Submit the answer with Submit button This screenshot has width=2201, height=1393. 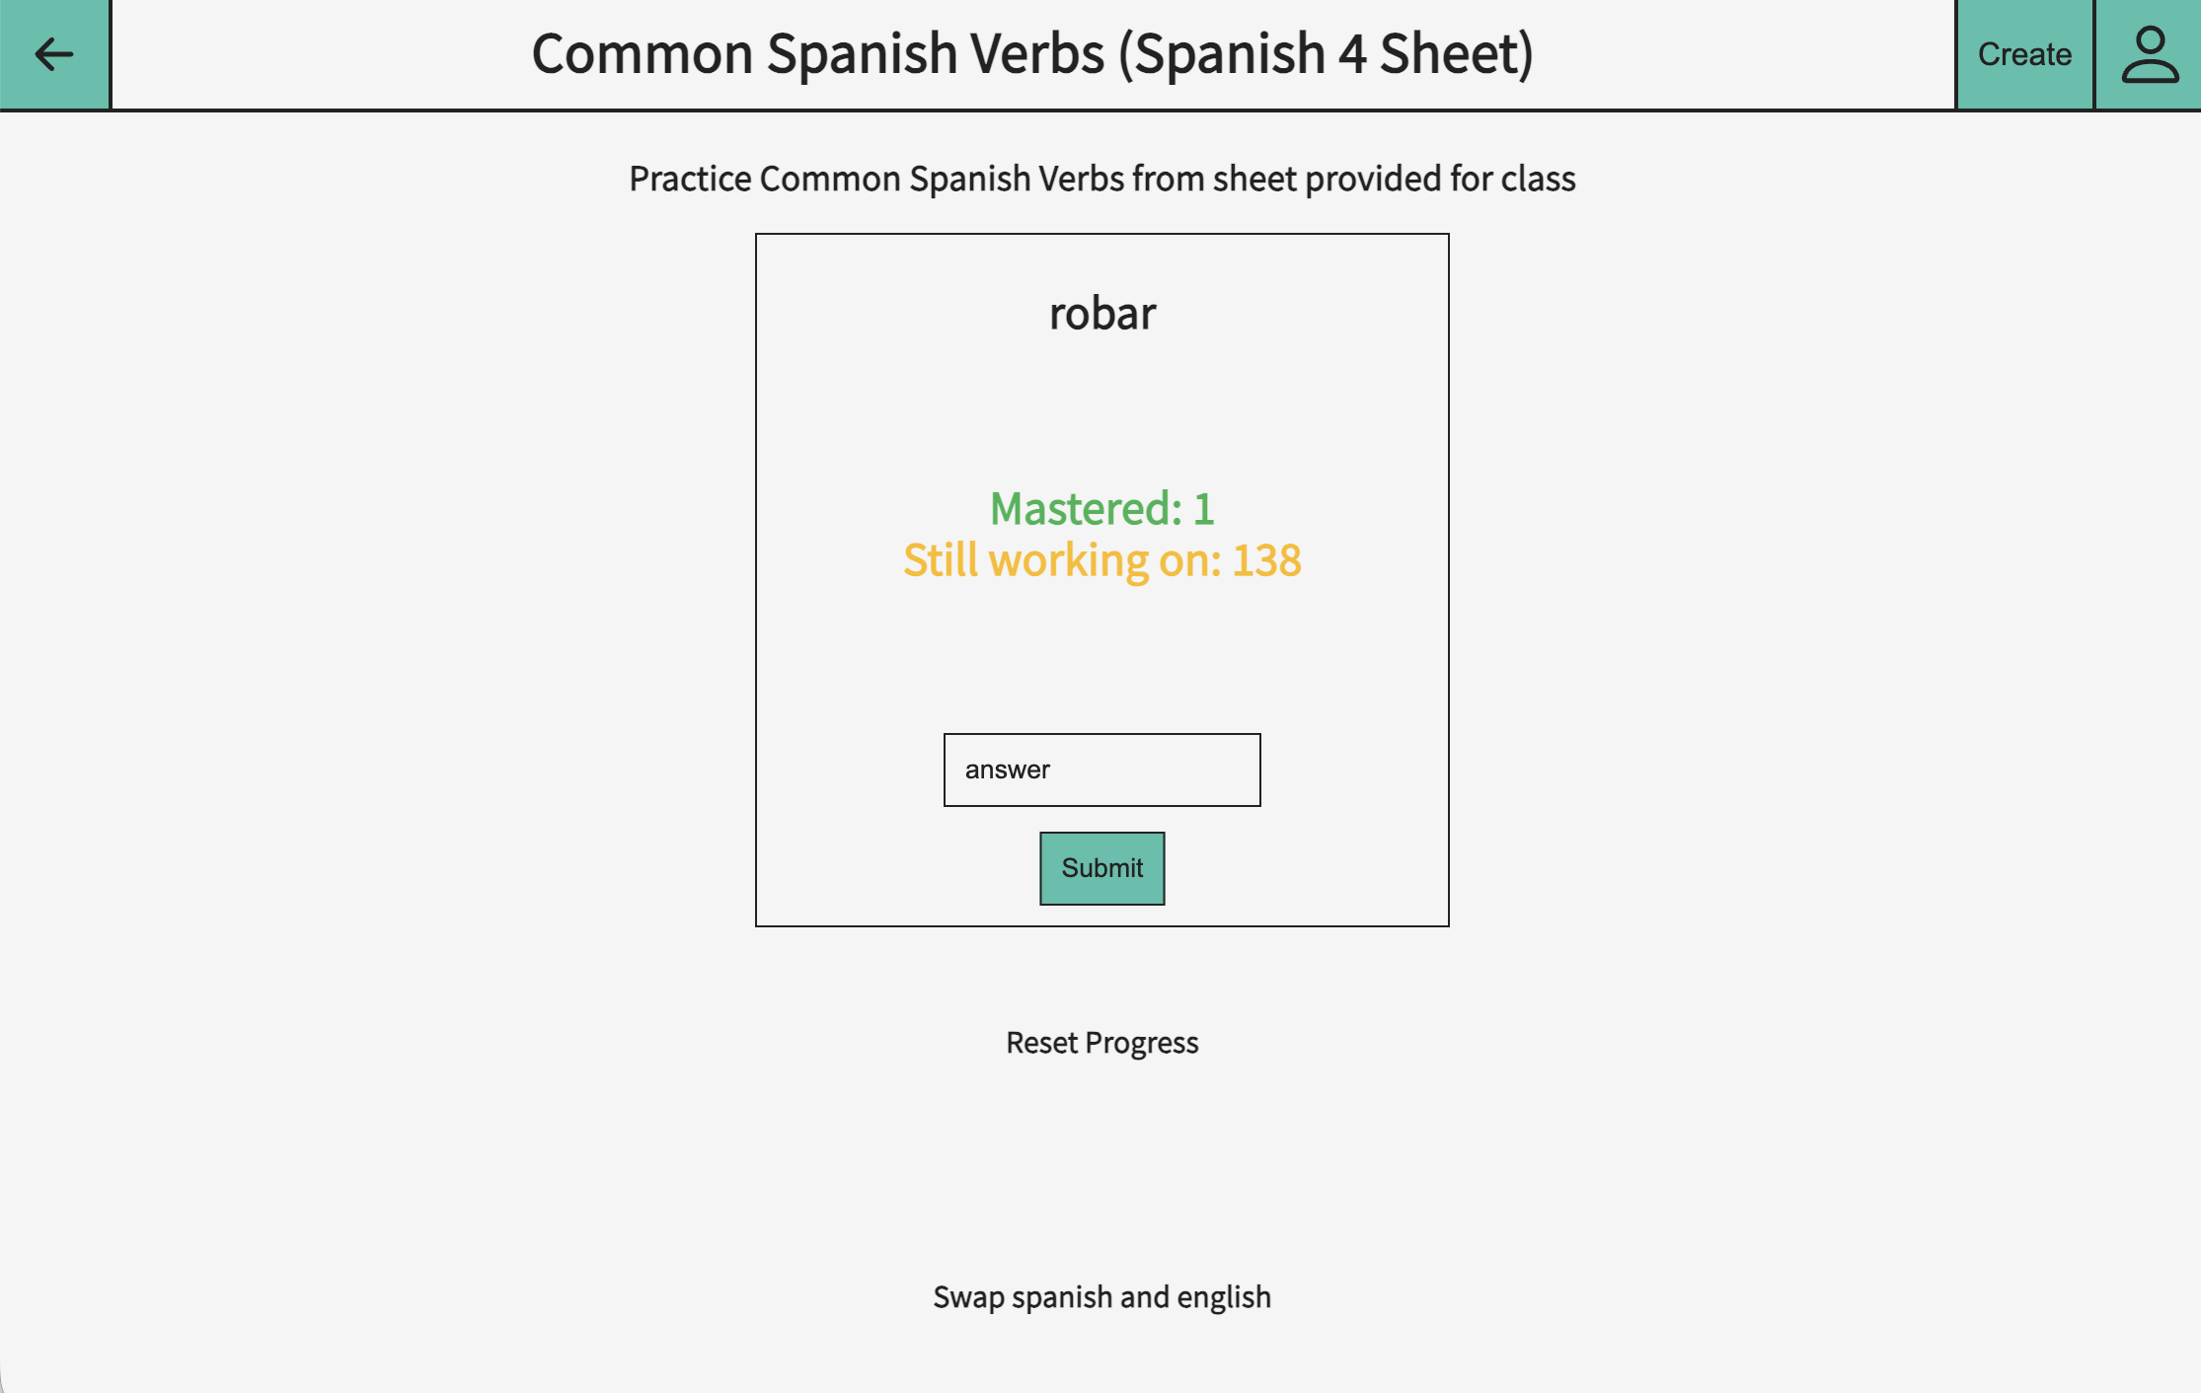(x=1101, y=868)
